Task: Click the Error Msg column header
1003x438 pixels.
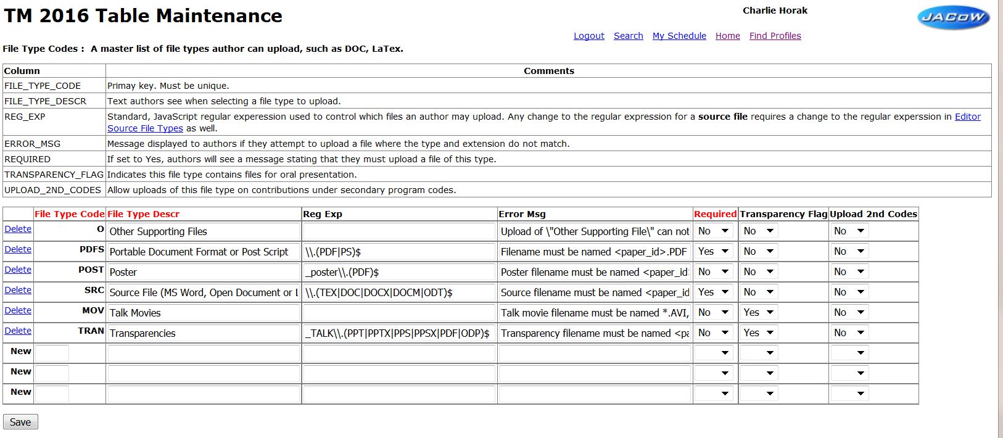Action: 522,214
